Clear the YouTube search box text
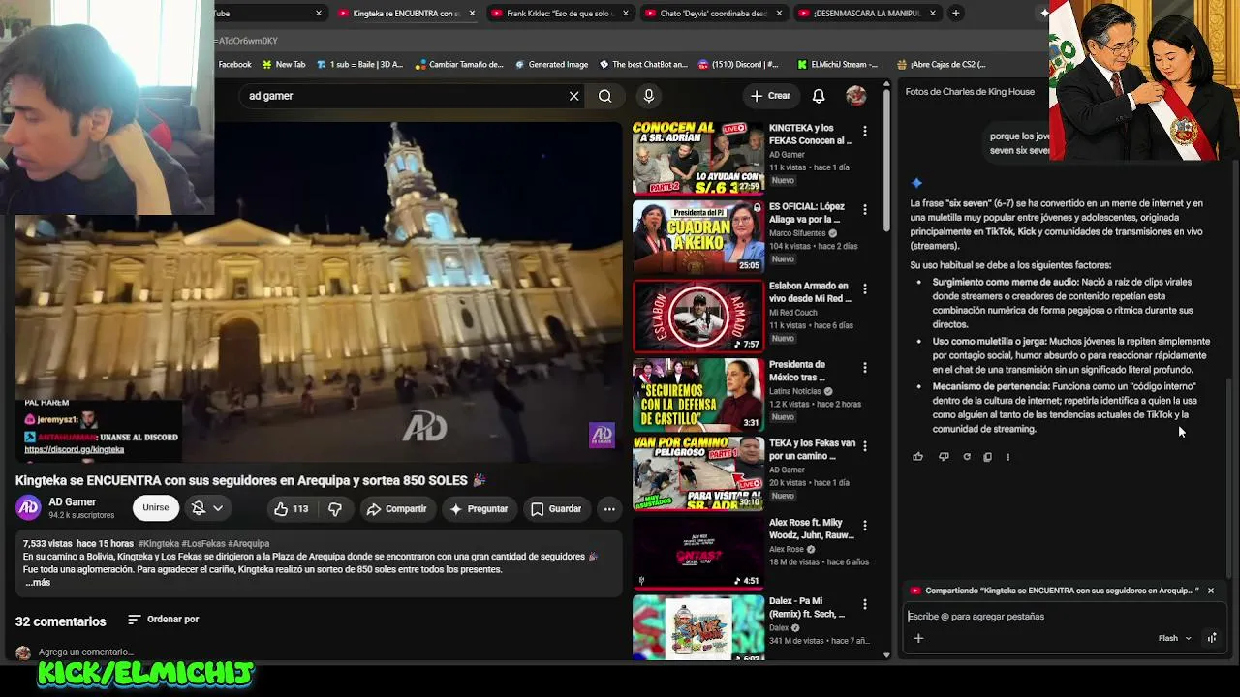This screenshot has height=697, width=1240. [x=573, y=96]
